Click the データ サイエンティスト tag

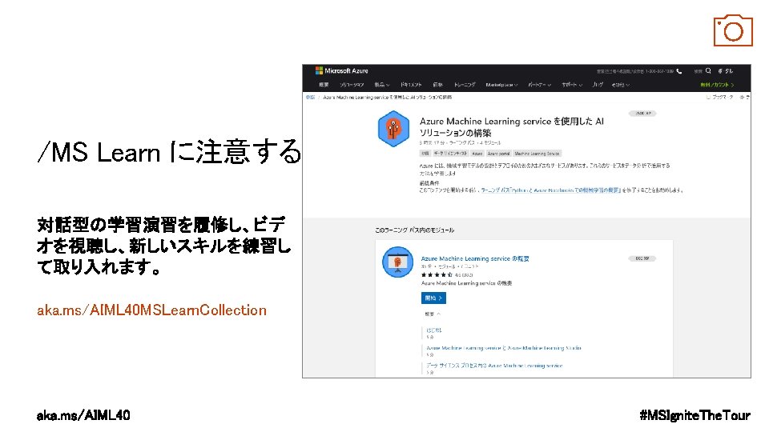(x=450, y=154)
